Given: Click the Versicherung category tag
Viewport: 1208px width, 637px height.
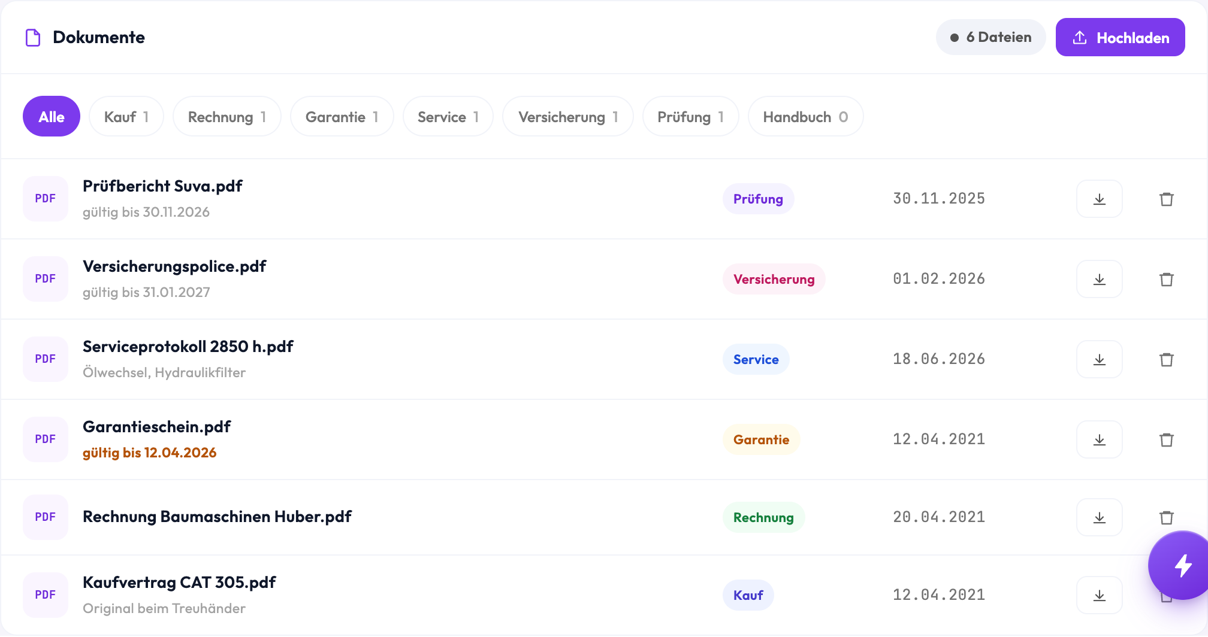Looking at the screenshot, I should [774, 279].
